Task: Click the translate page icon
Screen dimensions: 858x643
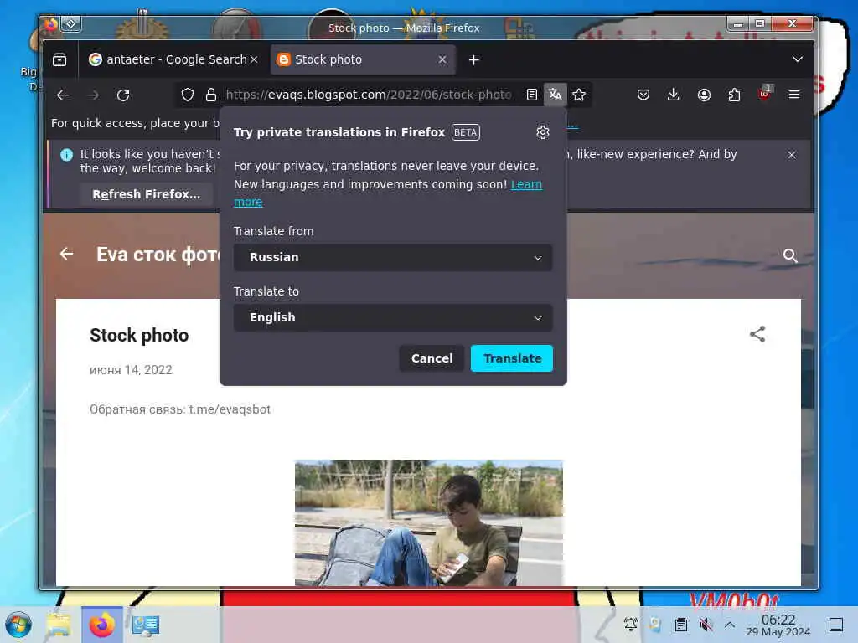Action: tap(556, 95)
